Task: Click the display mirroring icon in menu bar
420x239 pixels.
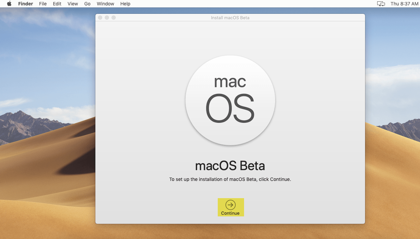Action: point(381,4)
